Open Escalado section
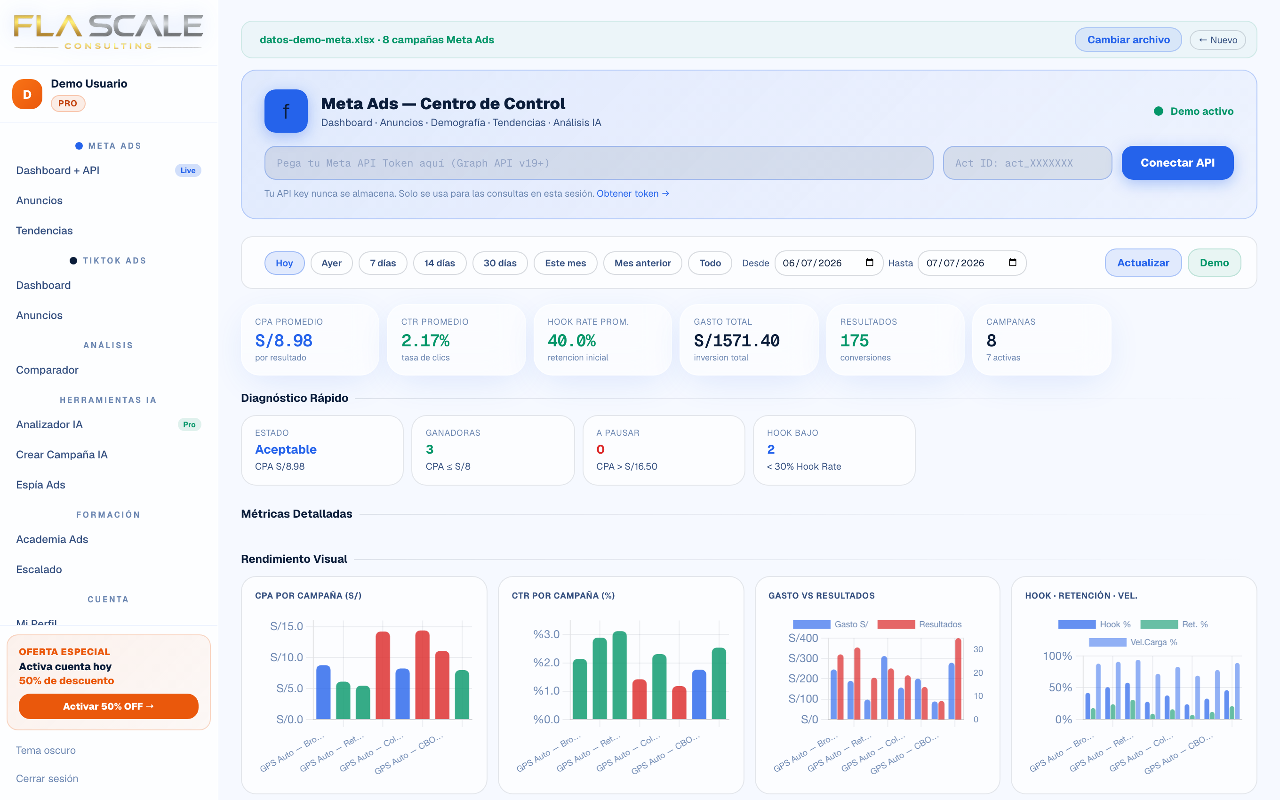The image size is (1280, 800). pos(108,569)
